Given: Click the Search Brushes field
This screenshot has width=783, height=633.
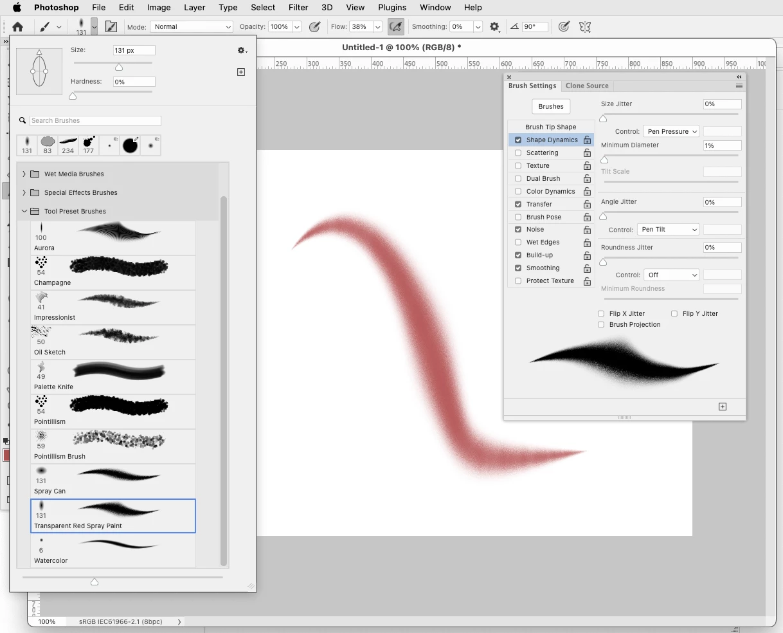Looking at the screenshot, I should point(95,121).
